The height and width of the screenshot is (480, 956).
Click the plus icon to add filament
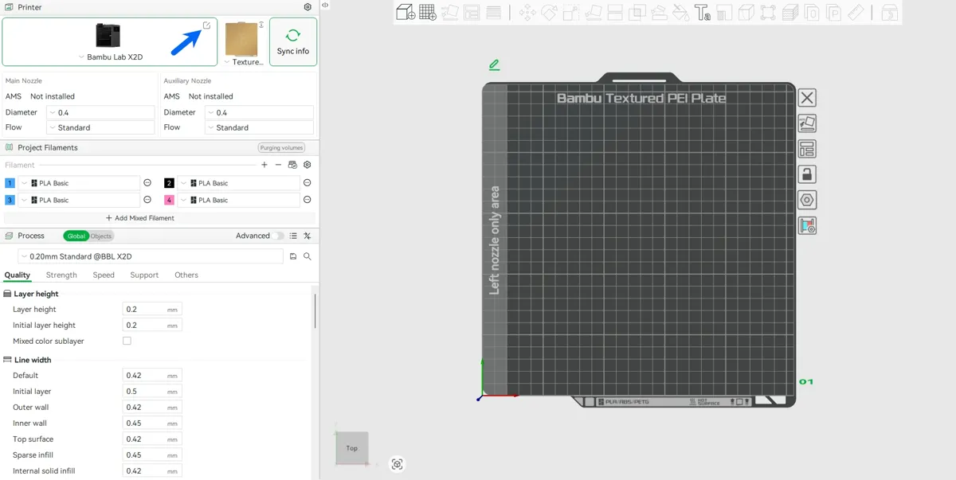[x=264, y=165]
